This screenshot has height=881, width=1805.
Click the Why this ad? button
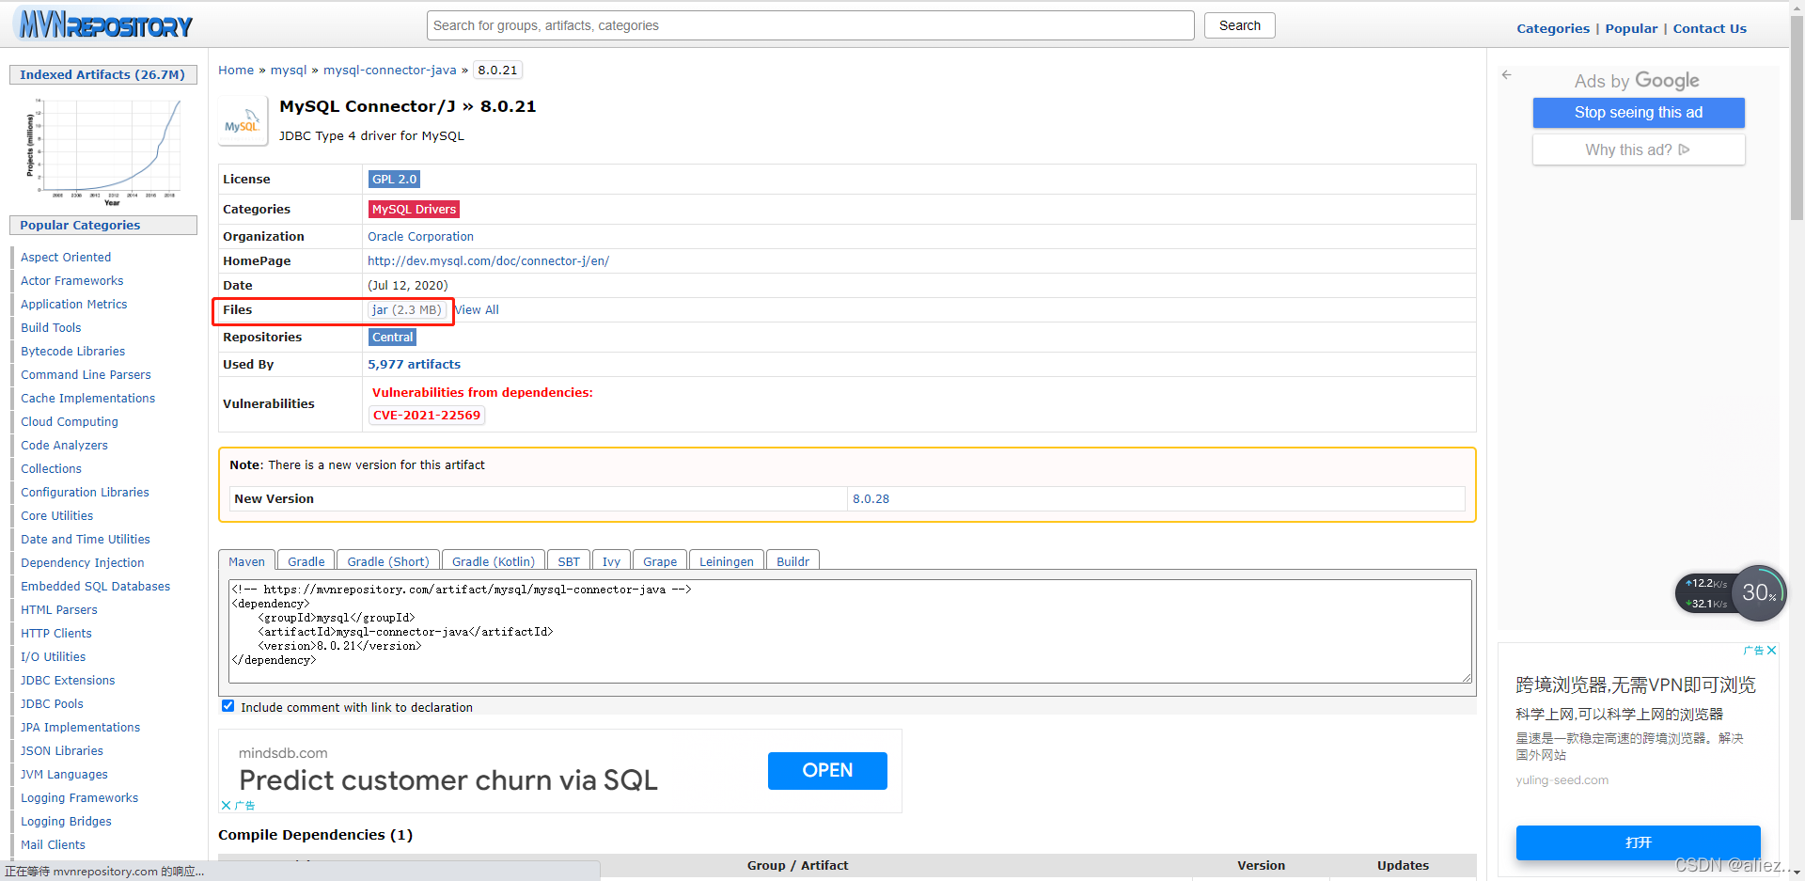click(1639, 149)
